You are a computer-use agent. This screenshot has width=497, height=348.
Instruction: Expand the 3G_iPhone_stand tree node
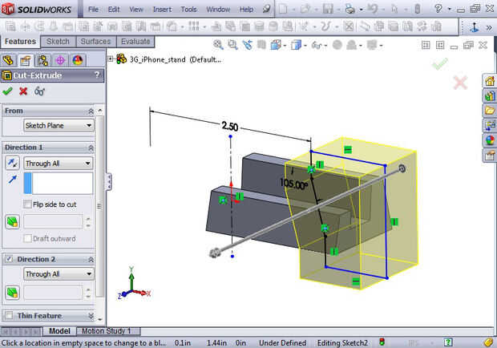tap(111, 59)
